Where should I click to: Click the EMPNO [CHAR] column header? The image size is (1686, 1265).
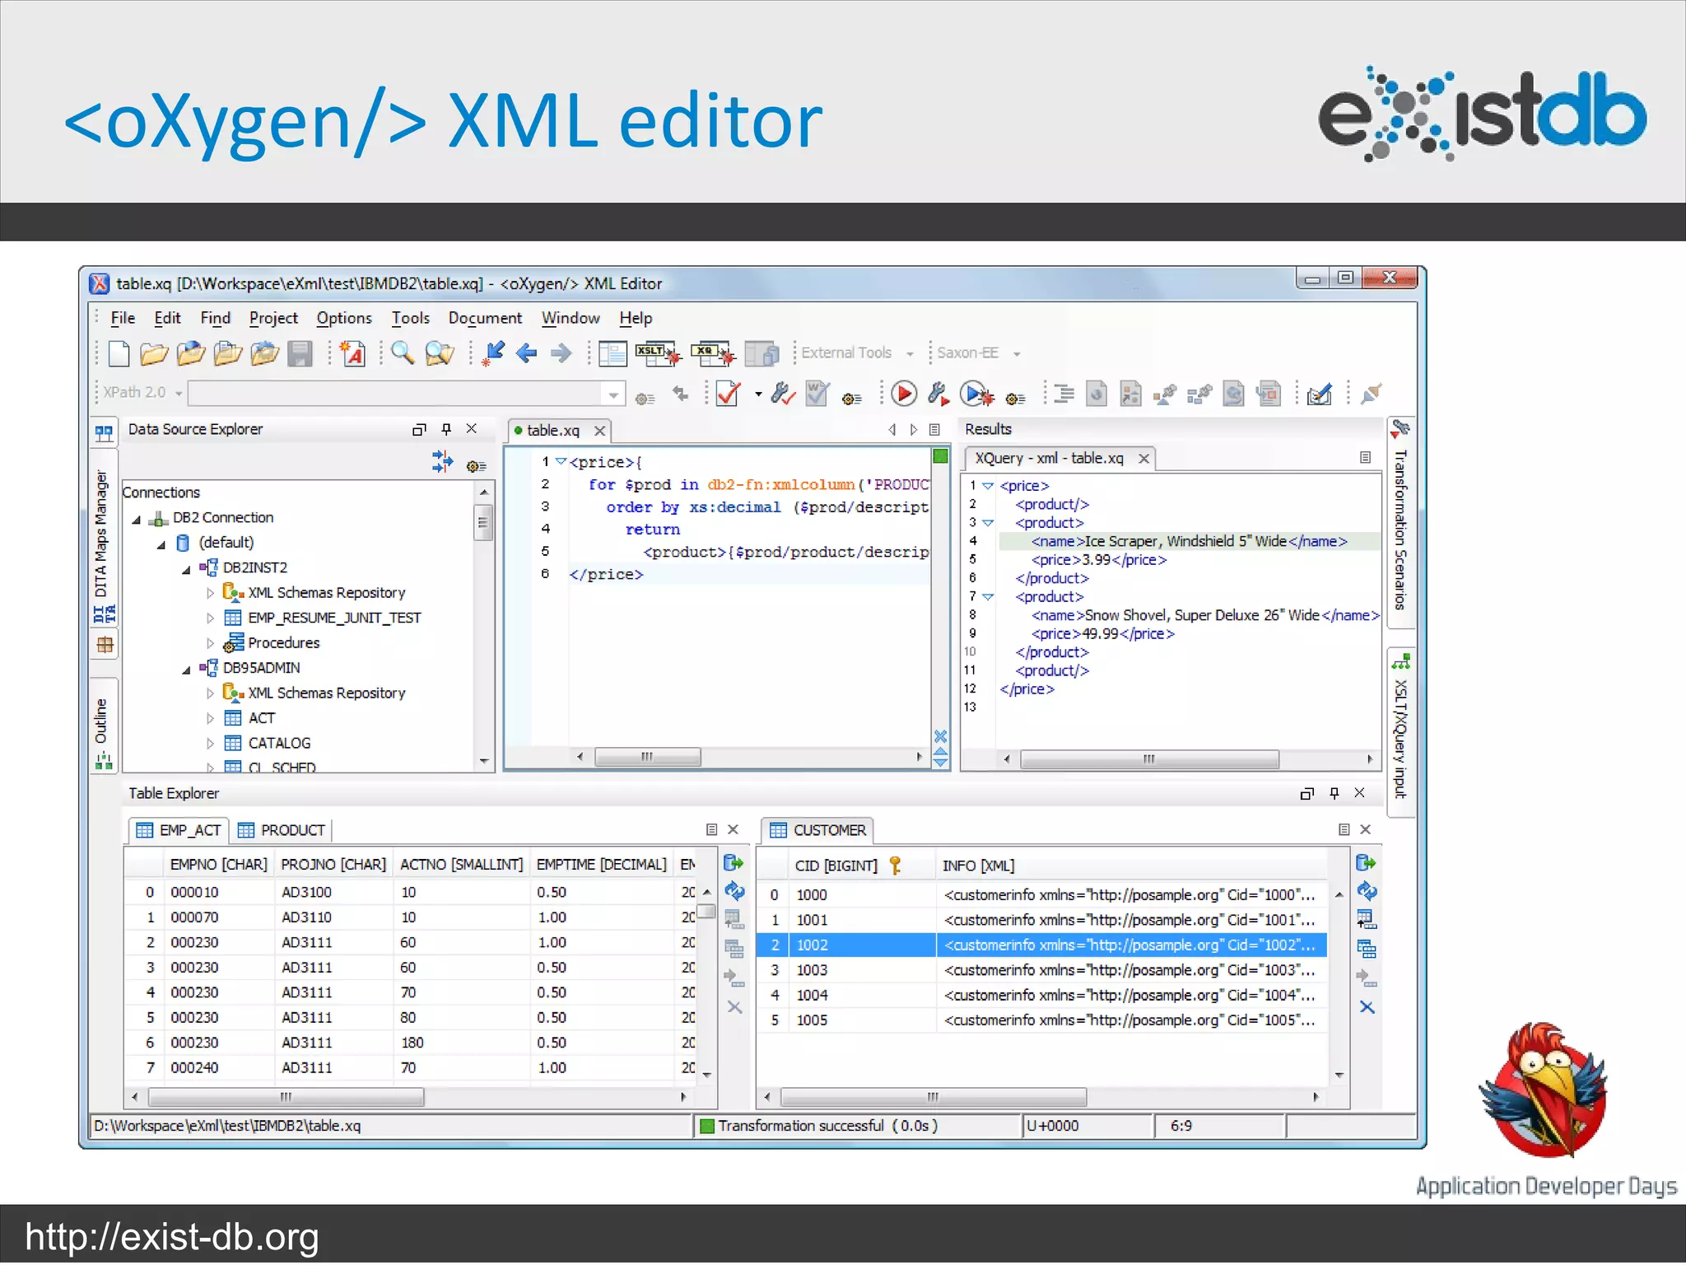point(218,865)
